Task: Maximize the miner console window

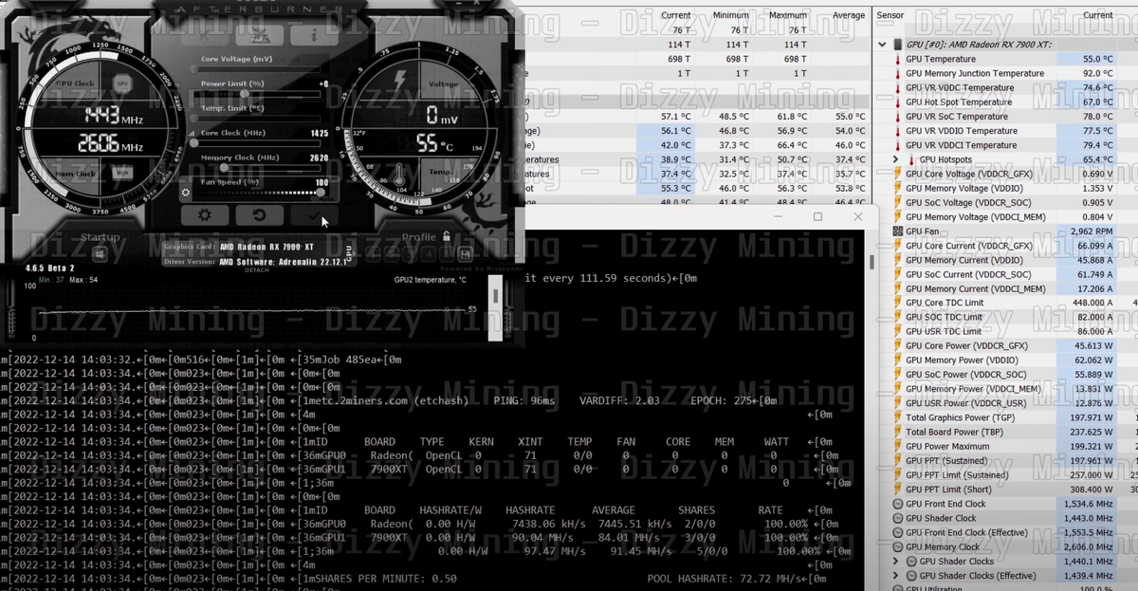Action: click(817, 217)
